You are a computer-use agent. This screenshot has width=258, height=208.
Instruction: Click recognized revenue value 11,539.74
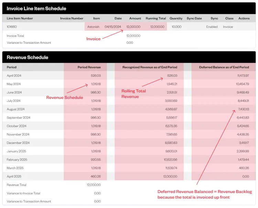[171, 168]
